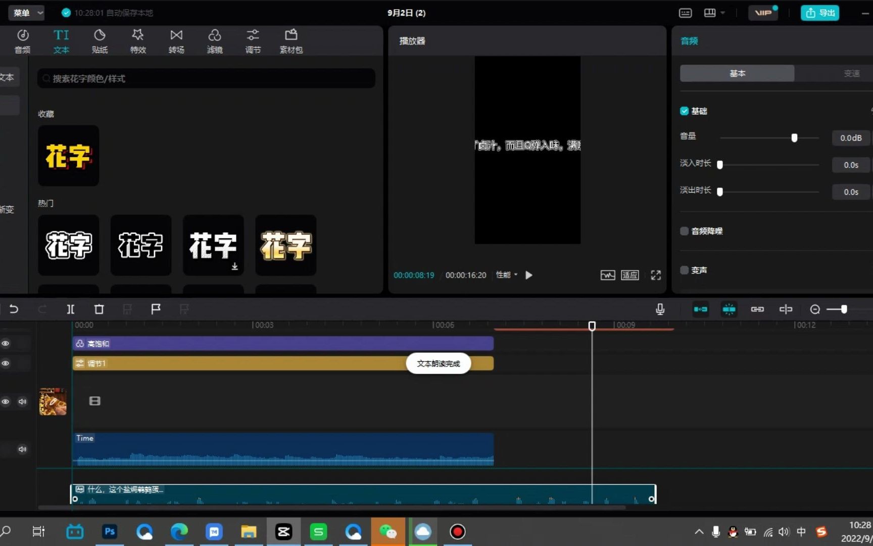Screen dimensions: 873x546
Task: Adjust the 音量 volume slider handle
Action: pyautogui.click(x=794, y=138)
